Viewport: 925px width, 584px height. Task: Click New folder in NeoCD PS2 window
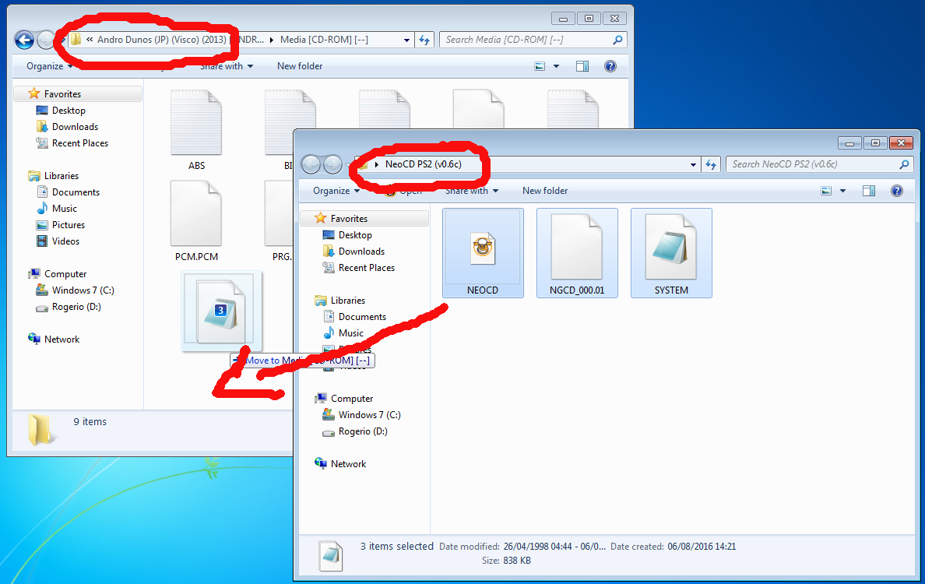(x=545, y=191)
